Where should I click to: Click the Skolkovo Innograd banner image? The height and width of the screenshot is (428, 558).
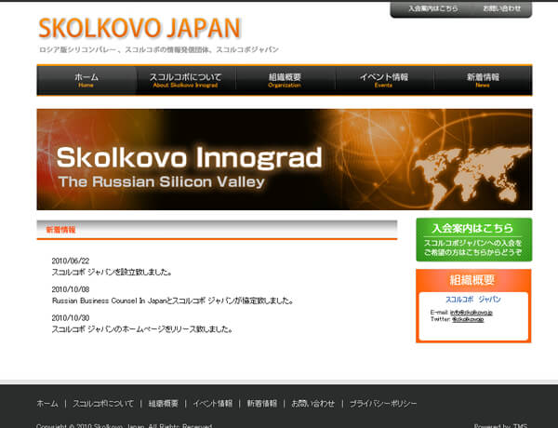coord(285,159)
